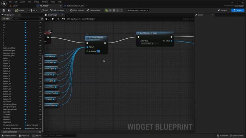Select the WhiteBG_1 variable
The width and height of the screenshot is (246, 138).
pyautogui.click(x=7, y=120)
